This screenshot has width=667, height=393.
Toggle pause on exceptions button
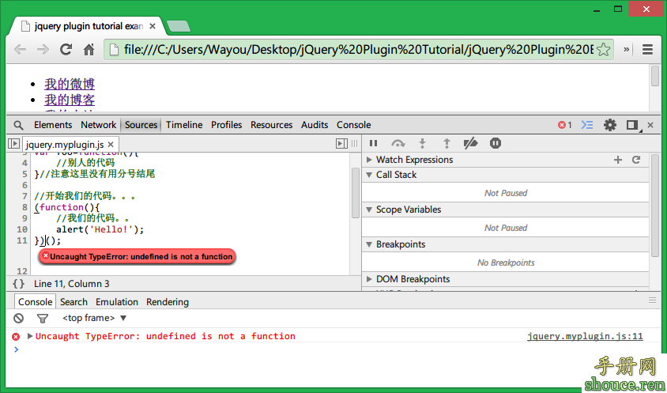click(496, 143)
